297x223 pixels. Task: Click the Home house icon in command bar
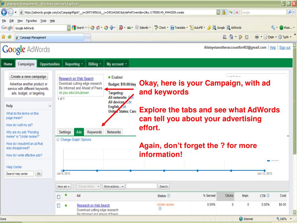tap(231, 37)
